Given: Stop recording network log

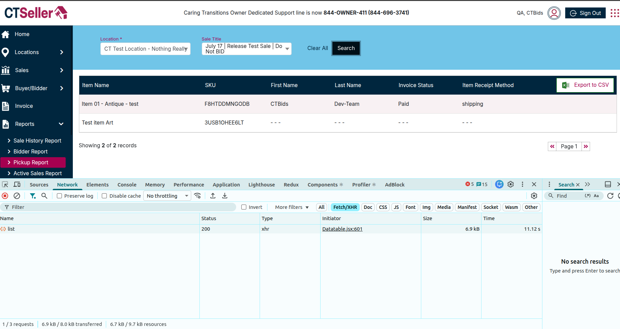Looking at the screenshot, I should point(5,196).
